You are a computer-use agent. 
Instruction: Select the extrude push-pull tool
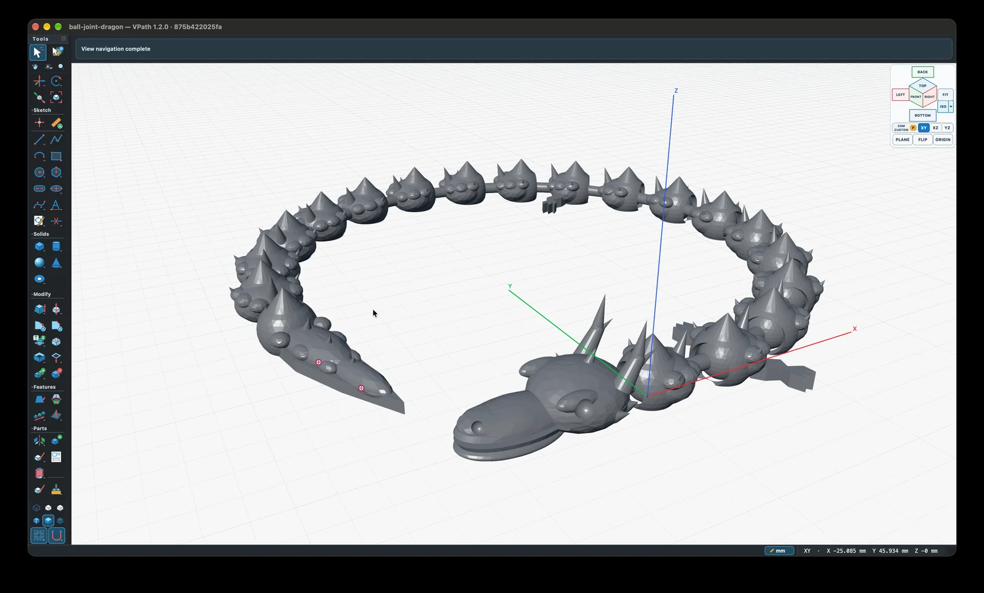(39, 309)
